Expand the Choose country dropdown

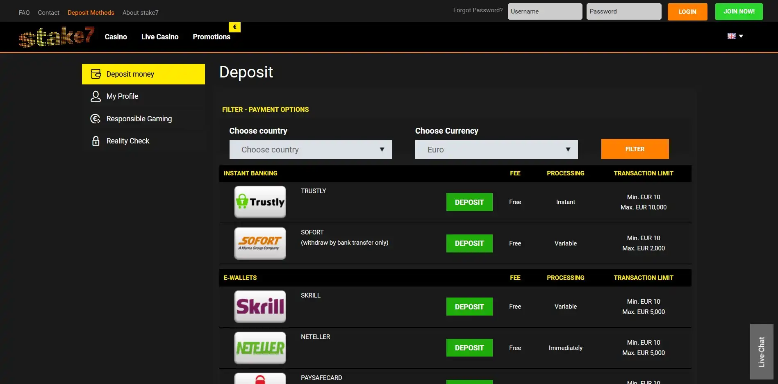[310, 150]
